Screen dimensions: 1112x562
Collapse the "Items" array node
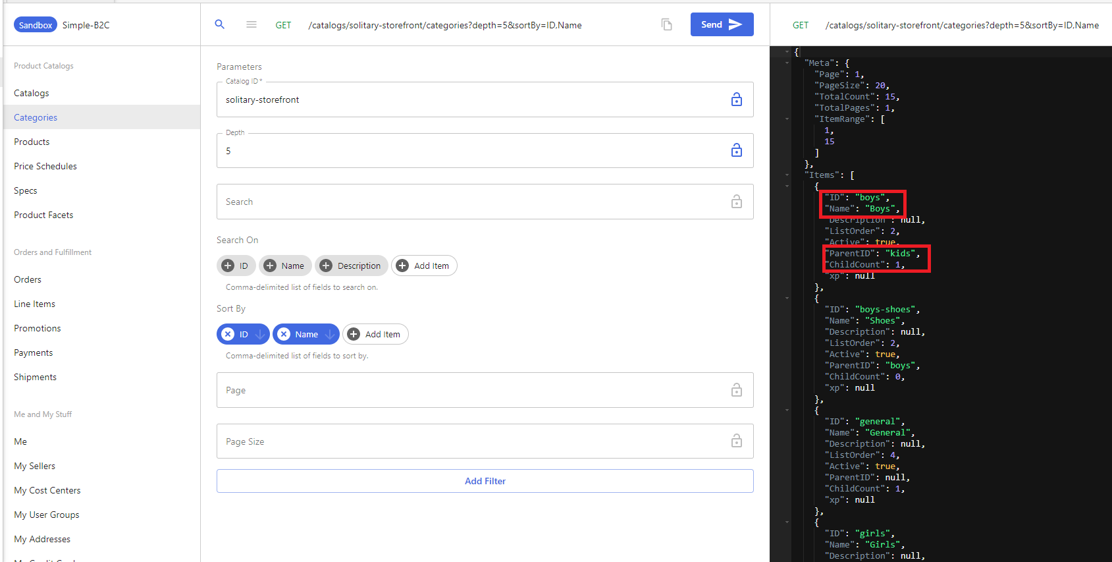click(x=787, y=175)
